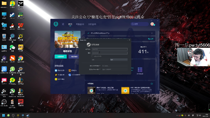Click the teal launch game button

coord(61,57)
